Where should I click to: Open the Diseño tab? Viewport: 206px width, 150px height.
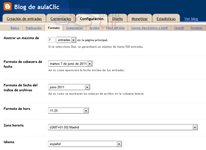click(x=117, y=19)
